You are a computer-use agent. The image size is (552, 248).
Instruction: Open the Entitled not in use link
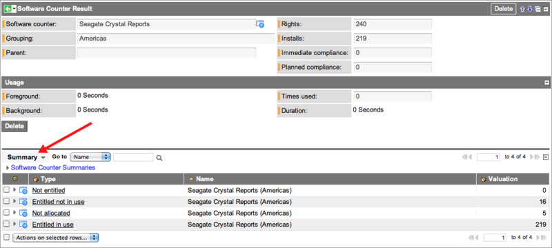click(58, 202)
